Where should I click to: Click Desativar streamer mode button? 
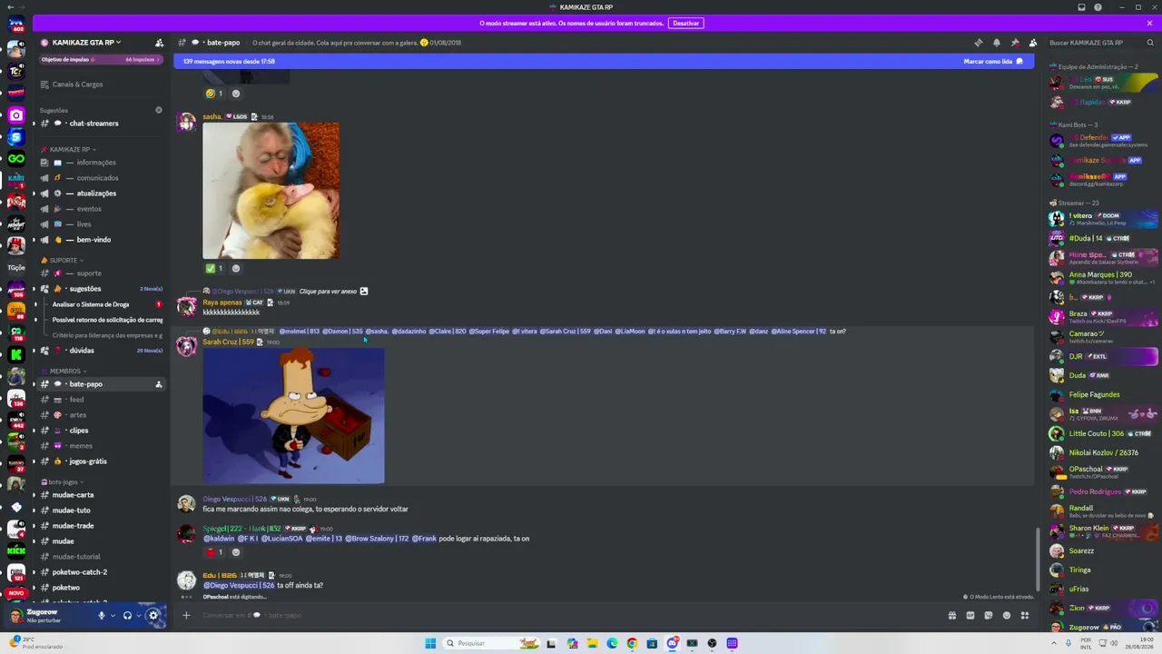point(685,23)
